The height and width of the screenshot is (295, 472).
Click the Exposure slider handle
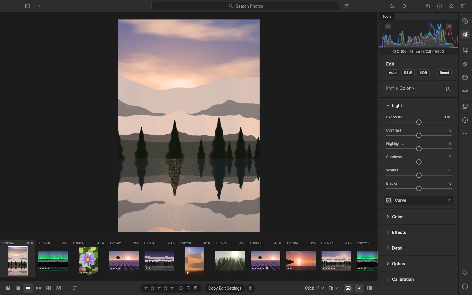coord(419,122)
